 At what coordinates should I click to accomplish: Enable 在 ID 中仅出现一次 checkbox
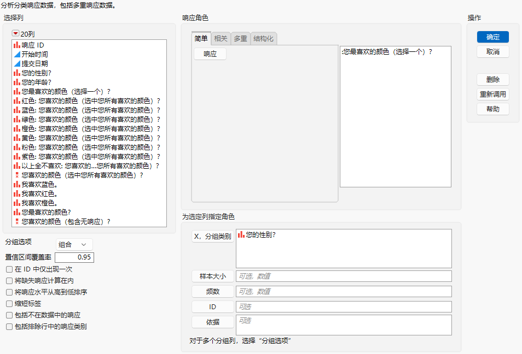tap(9, 269)
